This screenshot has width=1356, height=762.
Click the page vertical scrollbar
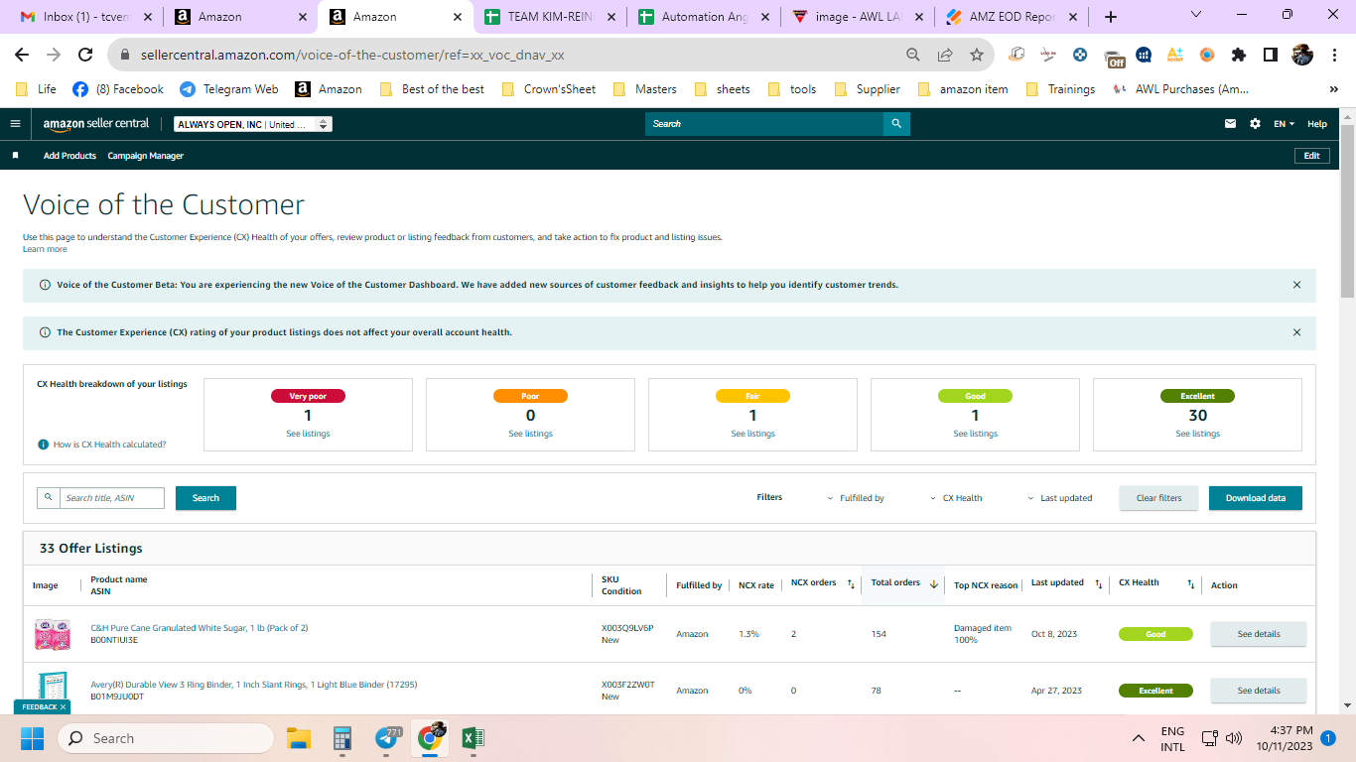1347,210
